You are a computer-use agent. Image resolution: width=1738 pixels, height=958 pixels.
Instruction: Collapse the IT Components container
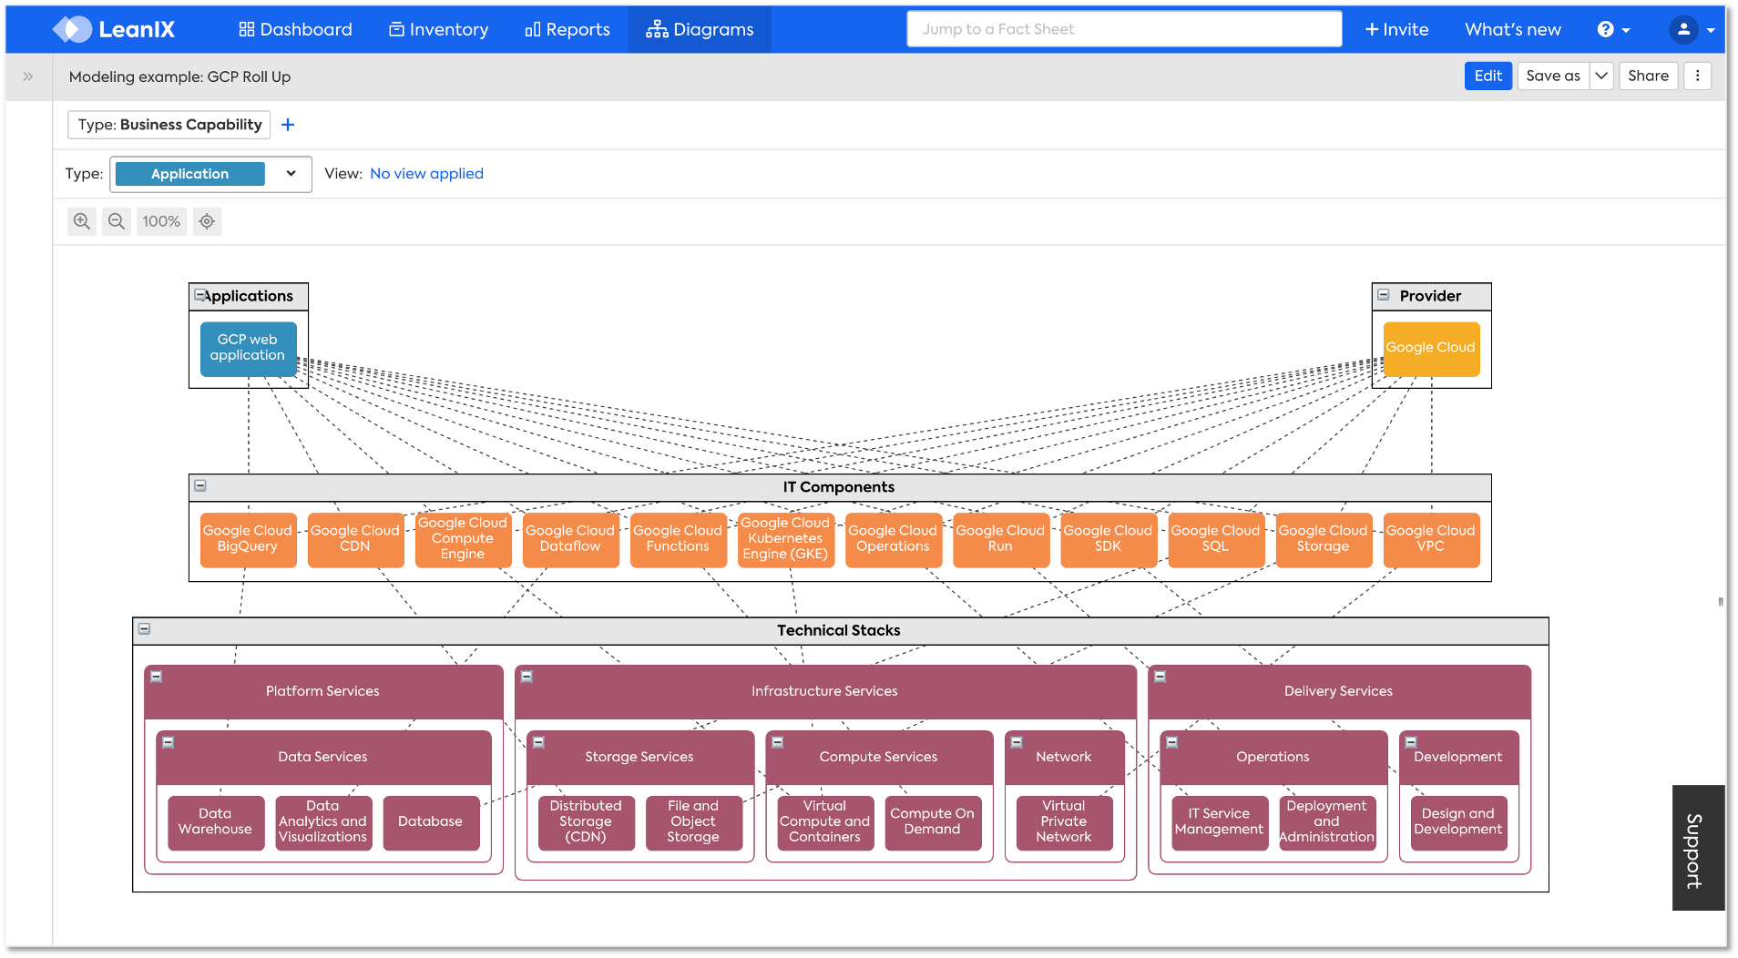200,486
